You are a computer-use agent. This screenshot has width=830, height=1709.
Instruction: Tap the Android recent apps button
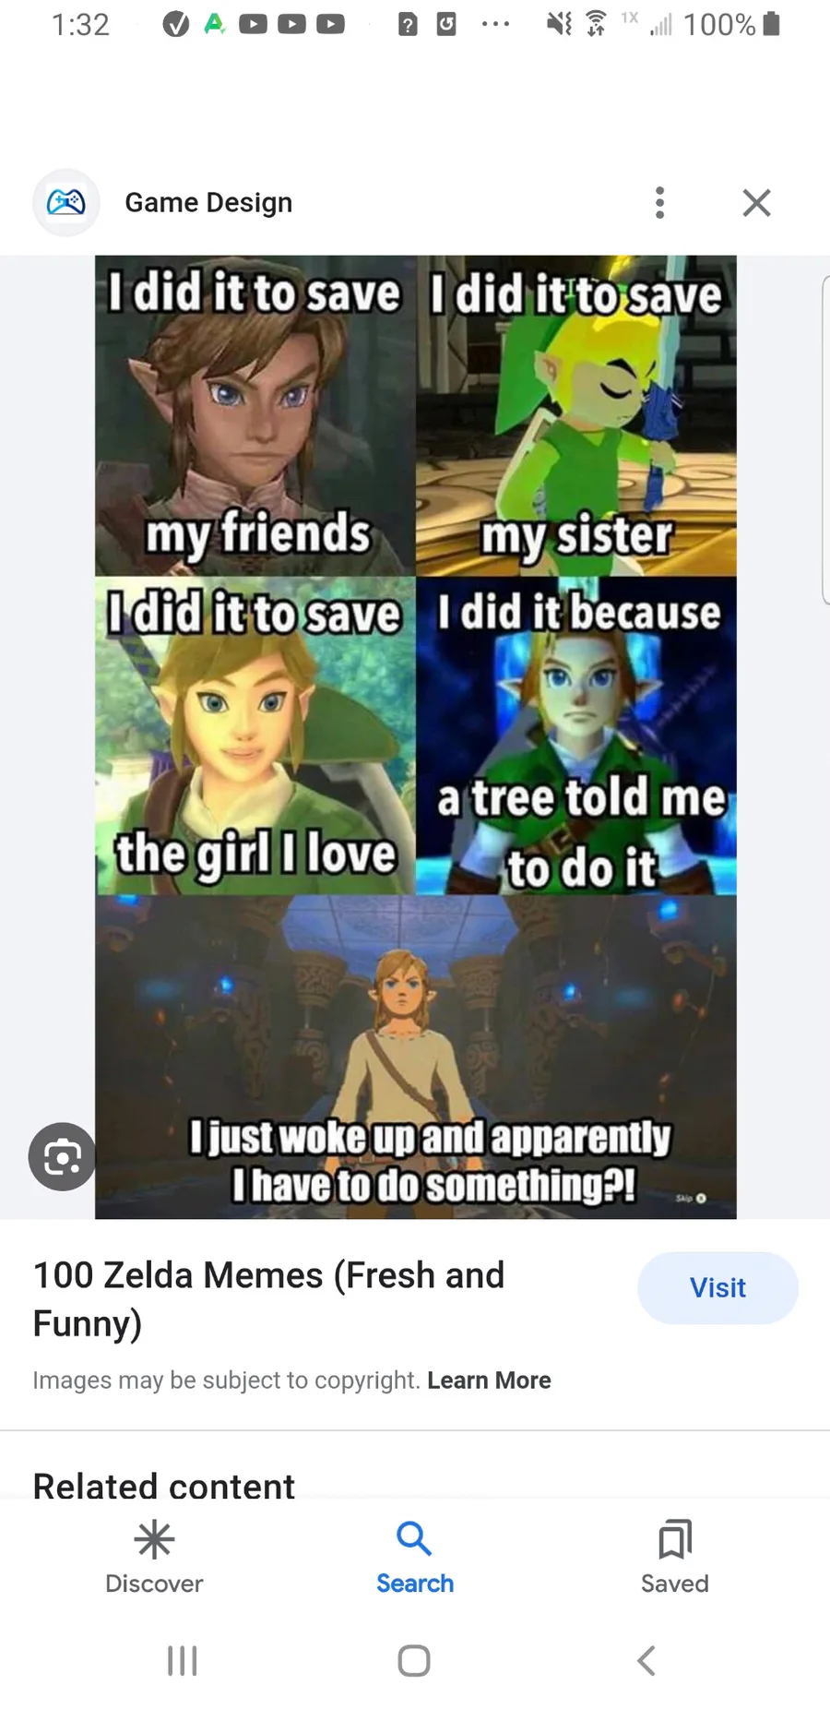[x=183, y=1660]
